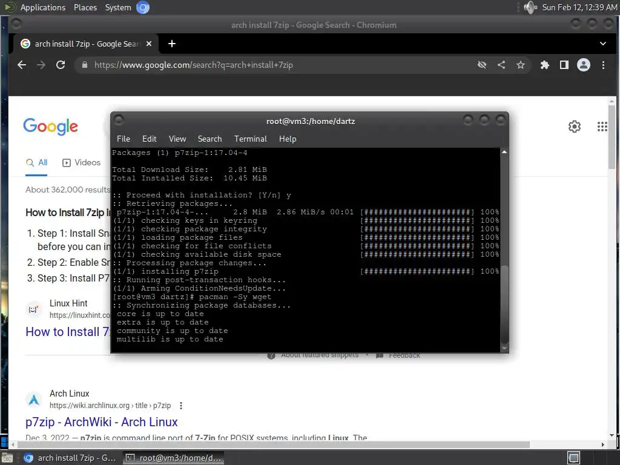The width and height of the screenshot is (620, 465).
Task: Click the Google logo
Action: click(51, 127)
